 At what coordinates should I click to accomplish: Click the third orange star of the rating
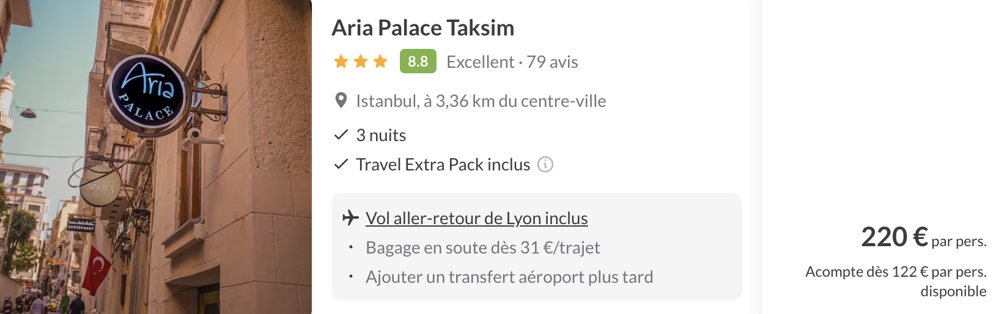pyautogui.click(x=380, y=62)
